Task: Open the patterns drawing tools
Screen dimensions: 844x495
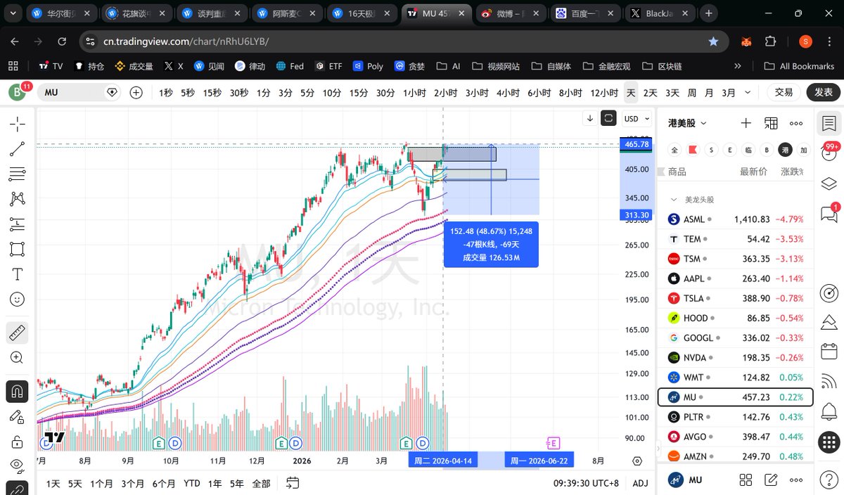Action: pos(18,199)
